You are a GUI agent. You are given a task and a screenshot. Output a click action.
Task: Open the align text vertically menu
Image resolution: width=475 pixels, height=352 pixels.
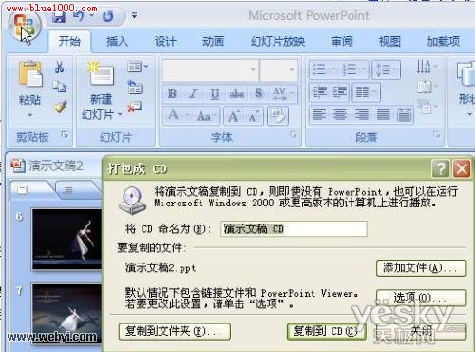427,86
